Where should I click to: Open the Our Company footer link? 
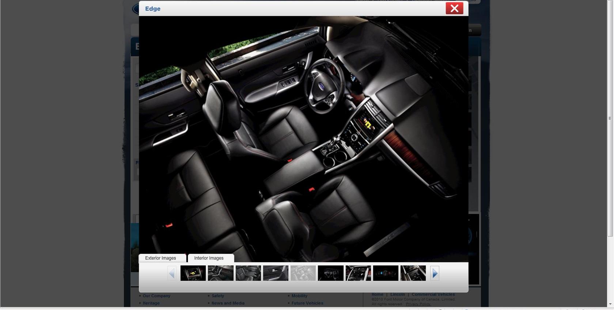(x=156, y=296)
